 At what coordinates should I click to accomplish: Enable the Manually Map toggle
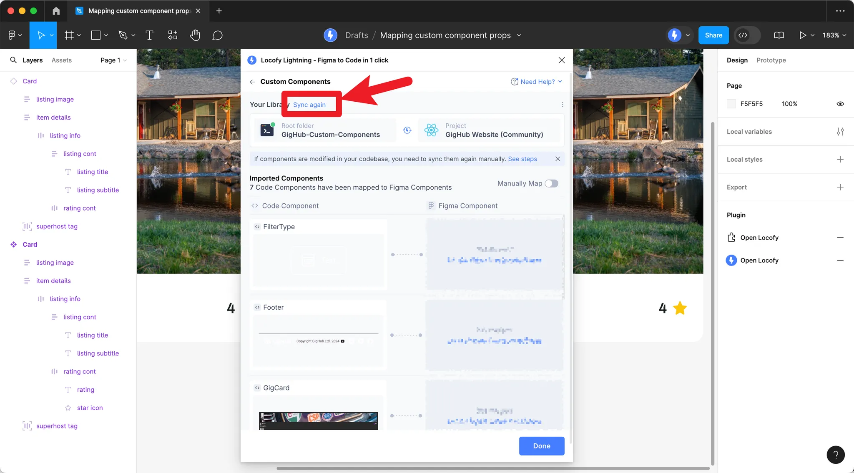click(x=551, y=183)
